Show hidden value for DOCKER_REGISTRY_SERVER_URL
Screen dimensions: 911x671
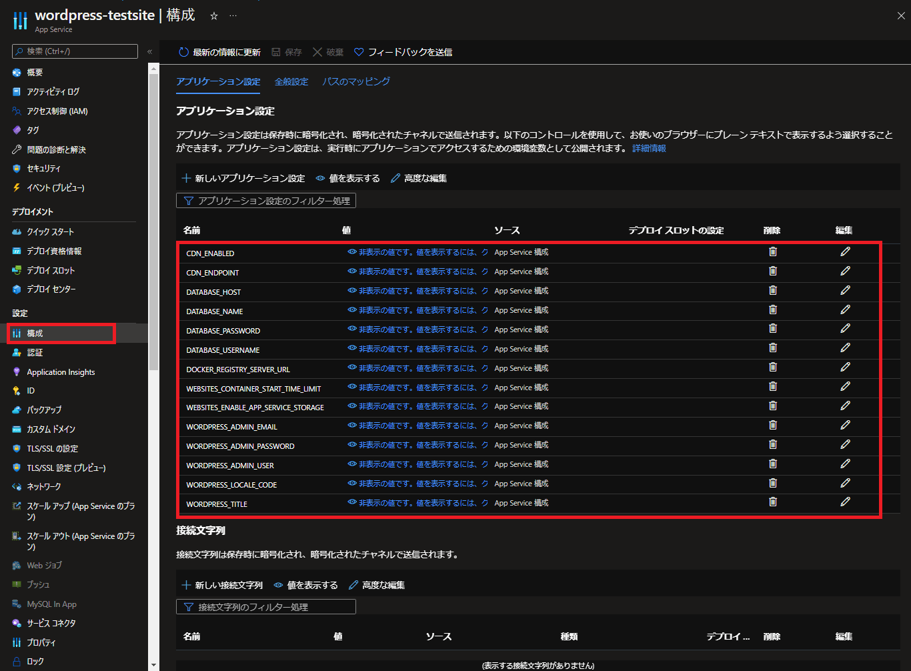coord(418,369)
